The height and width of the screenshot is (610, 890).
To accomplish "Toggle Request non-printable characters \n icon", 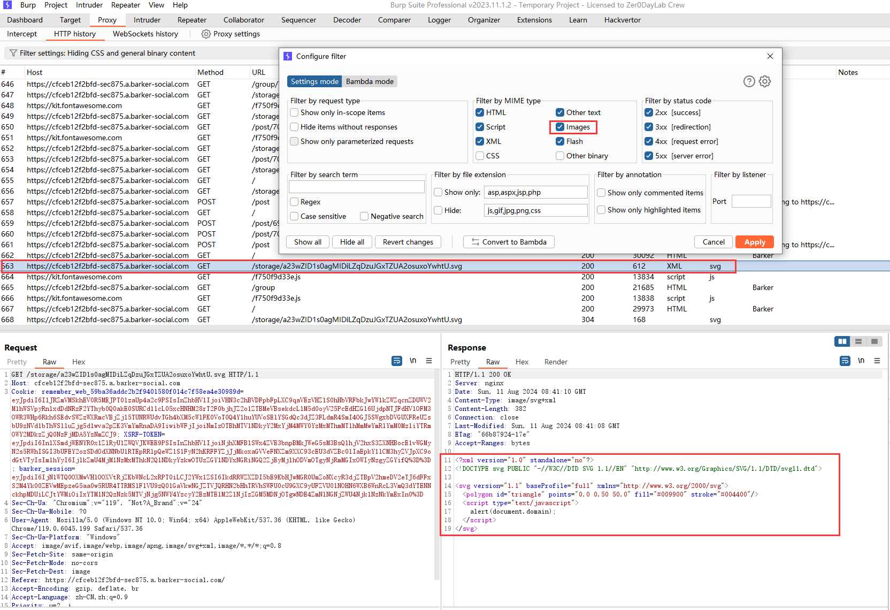I will click(x=413, y=361).
